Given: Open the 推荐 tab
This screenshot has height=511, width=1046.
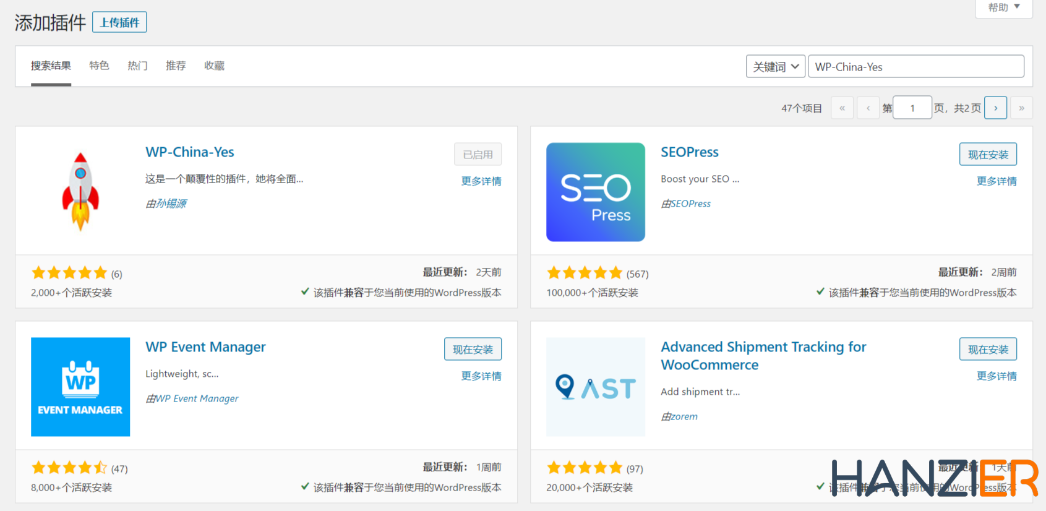Looking at the screenshot, I should click(176, 66).
